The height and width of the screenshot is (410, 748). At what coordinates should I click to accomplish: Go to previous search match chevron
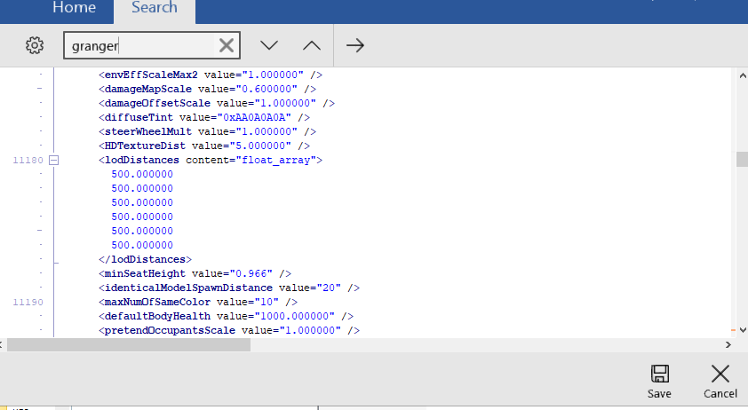tap(311, 45)
